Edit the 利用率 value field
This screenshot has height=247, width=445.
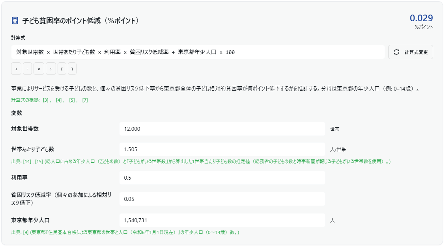[222, 178]
